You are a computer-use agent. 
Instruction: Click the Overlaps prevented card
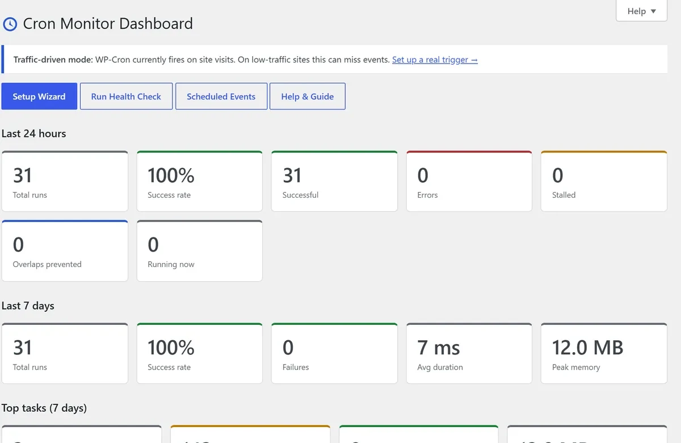tap(65, 250)
